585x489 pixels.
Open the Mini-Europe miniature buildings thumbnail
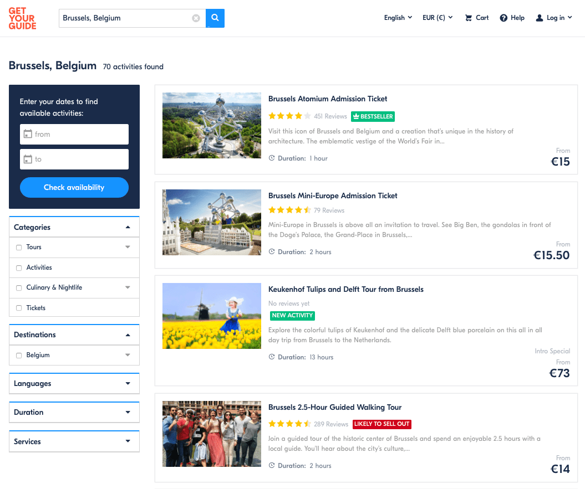click(211, 222)
